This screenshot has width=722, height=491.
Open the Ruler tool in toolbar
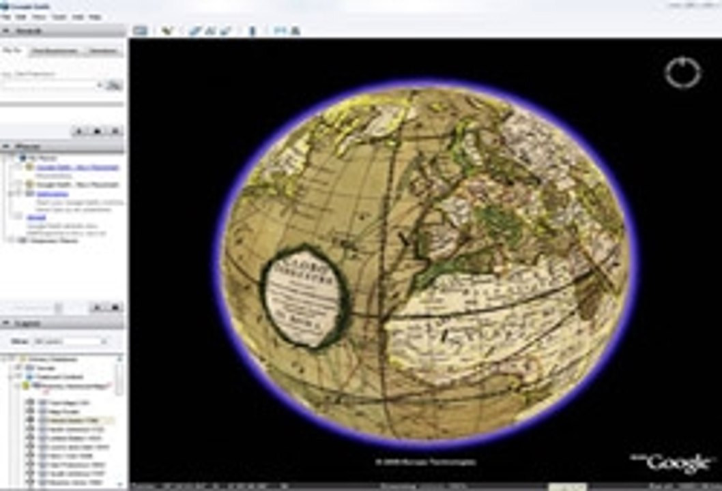[x=252, y=31]
